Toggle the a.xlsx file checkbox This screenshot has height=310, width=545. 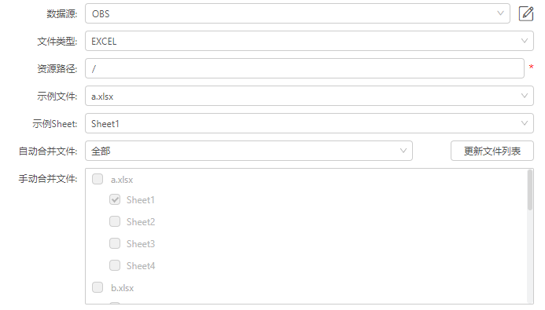[98, 179]
